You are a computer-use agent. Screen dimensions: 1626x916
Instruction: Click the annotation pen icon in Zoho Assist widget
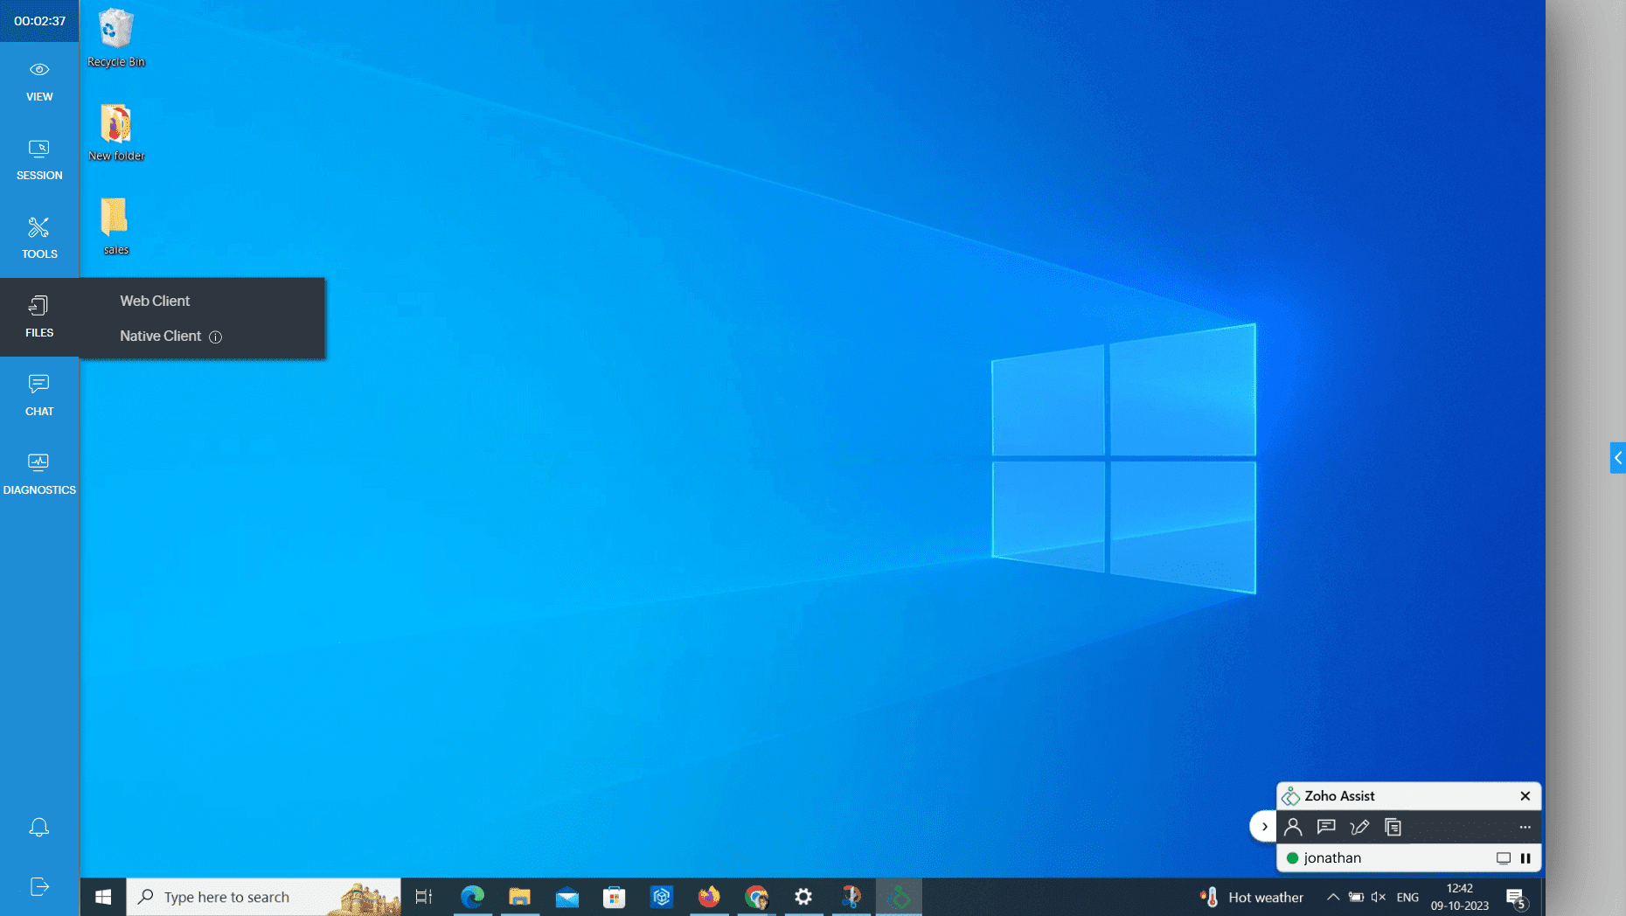pos(1359,827)
